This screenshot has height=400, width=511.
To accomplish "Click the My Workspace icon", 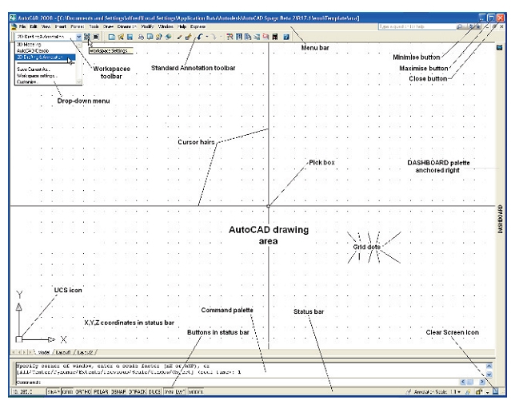I will (x=96, y=37).
